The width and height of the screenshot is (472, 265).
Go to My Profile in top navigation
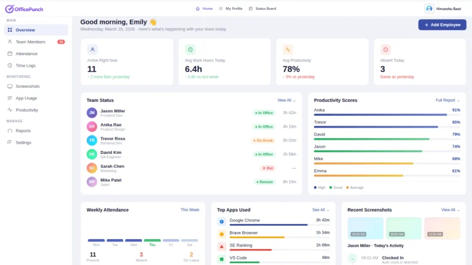[x=230, y=9]
